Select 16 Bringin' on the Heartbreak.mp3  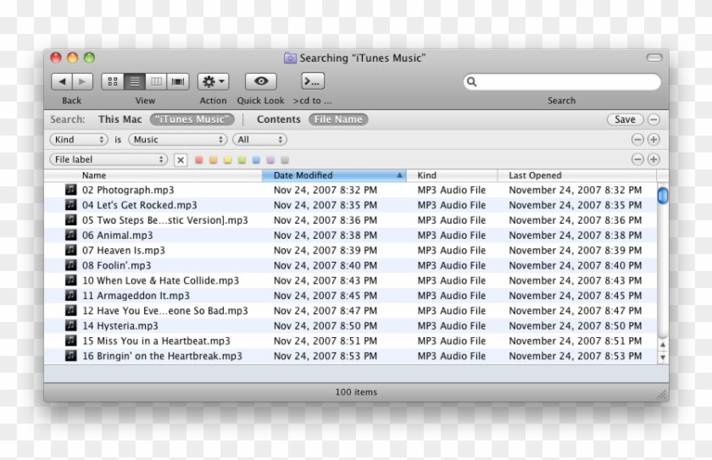[351, 356]
